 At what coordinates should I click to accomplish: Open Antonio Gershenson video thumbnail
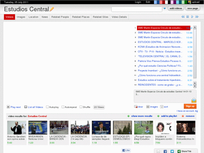pos(17,127)
